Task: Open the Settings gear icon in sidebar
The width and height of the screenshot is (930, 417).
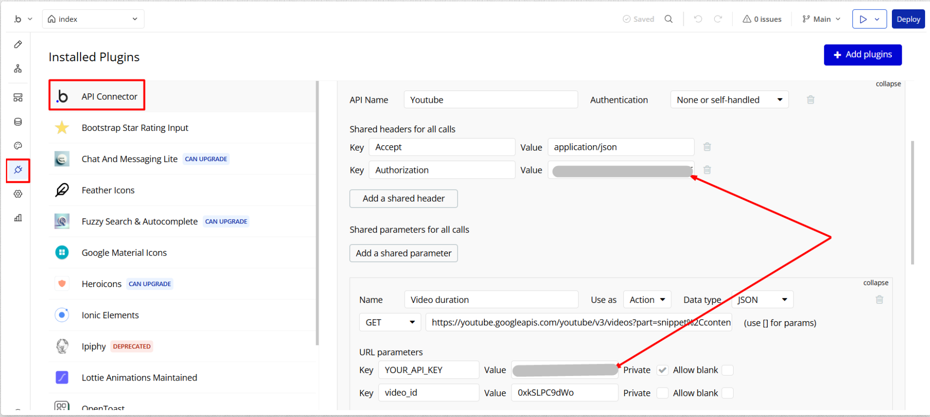Action: pyautogui.click(x=18, y=194)
